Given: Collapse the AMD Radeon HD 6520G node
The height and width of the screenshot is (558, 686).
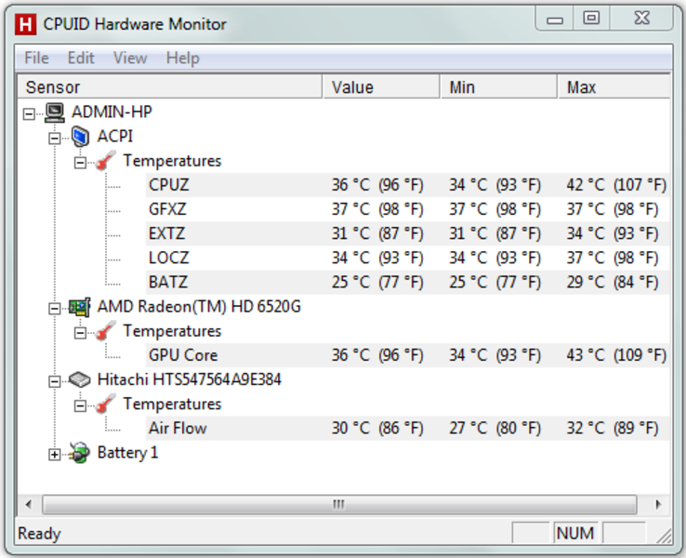Looking at the screenshot, I should pos(55,309).
